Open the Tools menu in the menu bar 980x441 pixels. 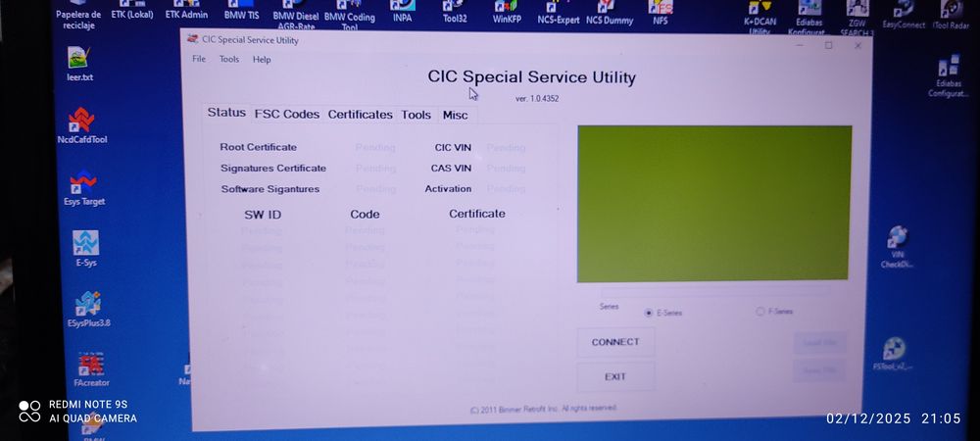pyautogui.click(x=228, y=60)
